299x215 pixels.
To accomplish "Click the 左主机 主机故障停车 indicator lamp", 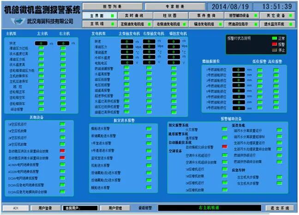I will click(x=41, y=76).
